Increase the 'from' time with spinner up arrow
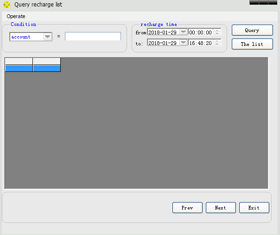The height and width of the screenshot is (235, 280). pos(217,31)
